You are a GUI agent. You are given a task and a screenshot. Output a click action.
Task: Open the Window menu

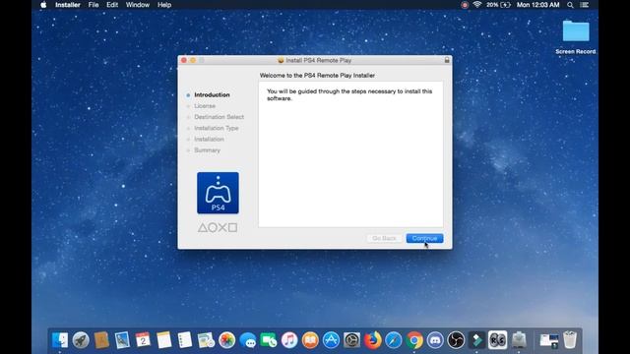[x=138, y=5]
